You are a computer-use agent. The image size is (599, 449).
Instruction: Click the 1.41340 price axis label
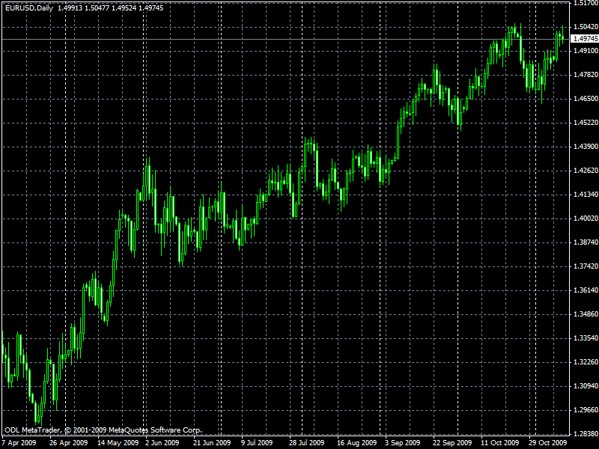point(586,195)
